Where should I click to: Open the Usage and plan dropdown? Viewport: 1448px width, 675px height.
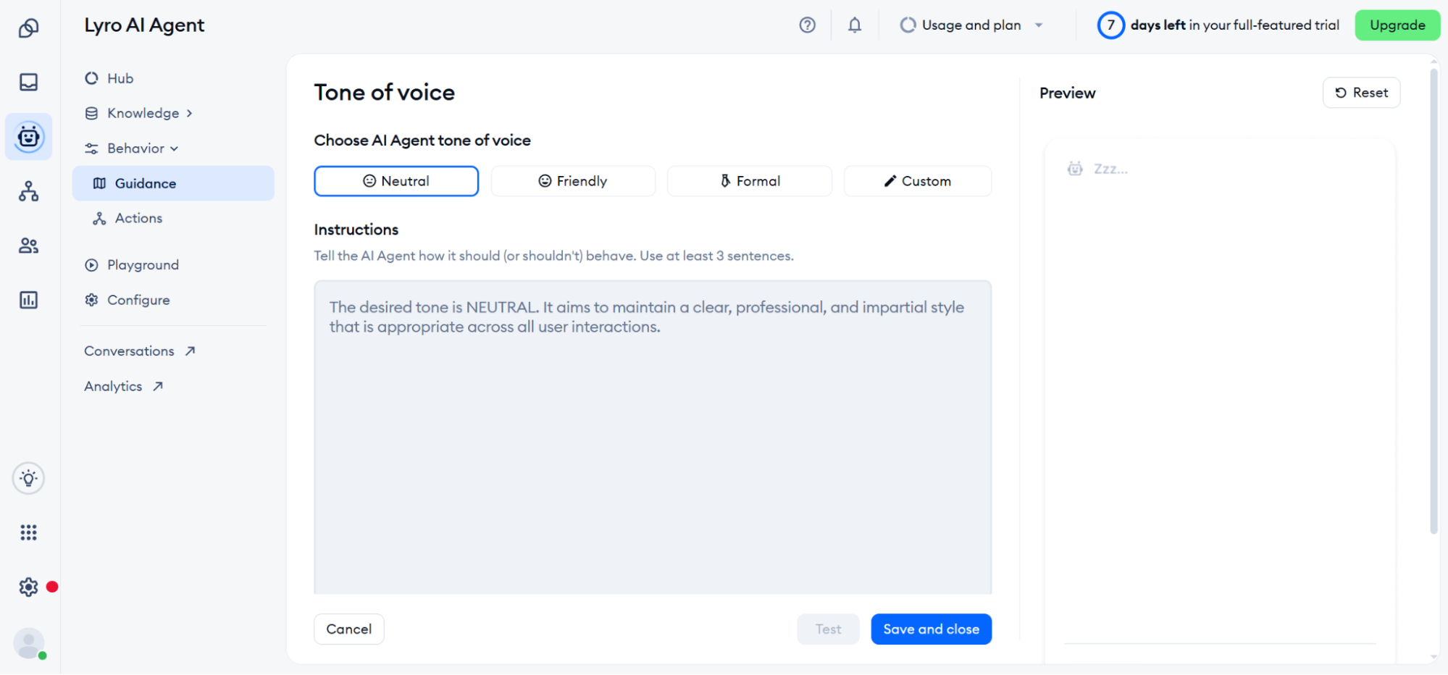click(x=971, y=25)
